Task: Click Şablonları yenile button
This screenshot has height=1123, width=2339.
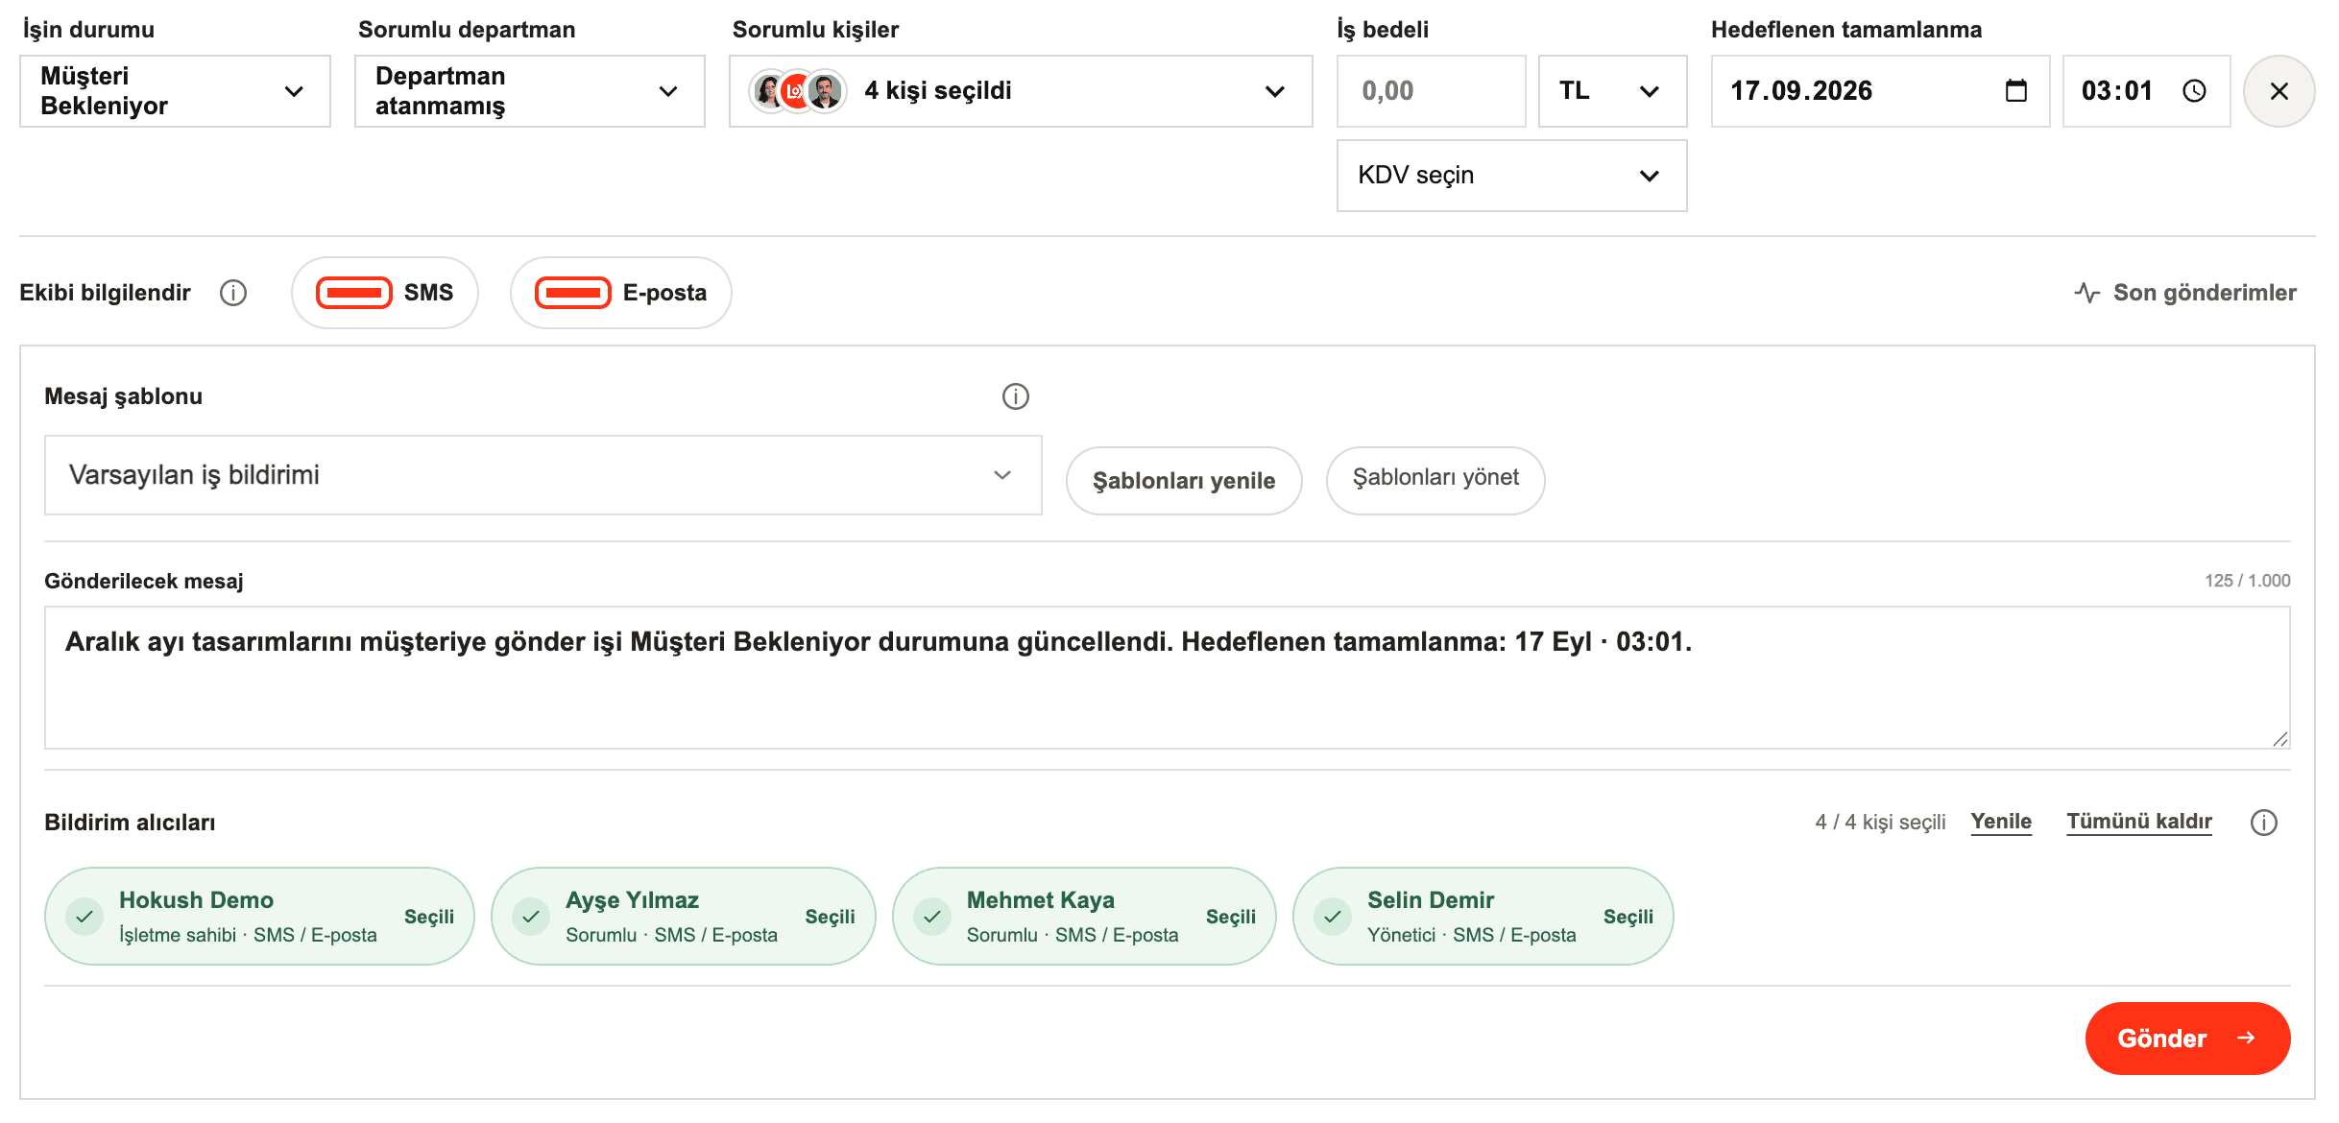Action: (x=1184, y=481)
